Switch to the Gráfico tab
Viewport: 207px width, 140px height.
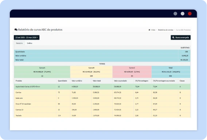coord(30,43)
